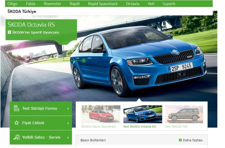225x148 pixels.
Task: Select the red Rapid Spaceback thumbnail
Action: click(x=101, y=114)
